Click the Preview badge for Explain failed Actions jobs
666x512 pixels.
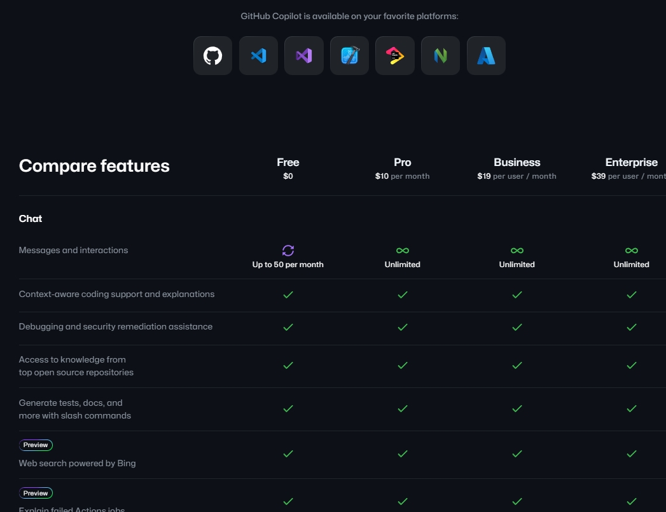click(x=36, y=493)
